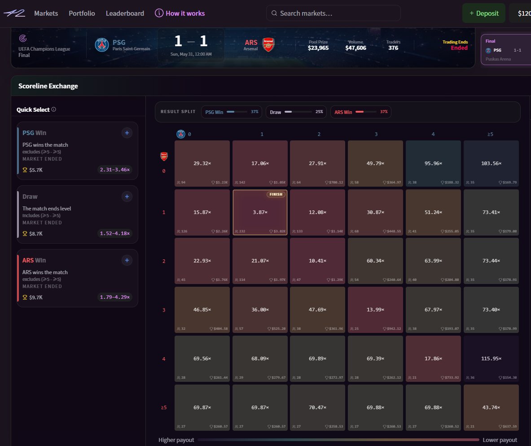Select the 67.97× scoreline cell
The width and height of the screenshot is (531, 446).
(x=434, y=310)
